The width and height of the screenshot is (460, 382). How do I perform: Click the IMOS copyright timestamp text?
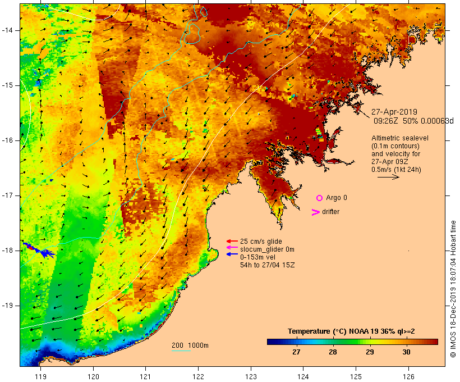pyautogui.click(x=453, y=289)
